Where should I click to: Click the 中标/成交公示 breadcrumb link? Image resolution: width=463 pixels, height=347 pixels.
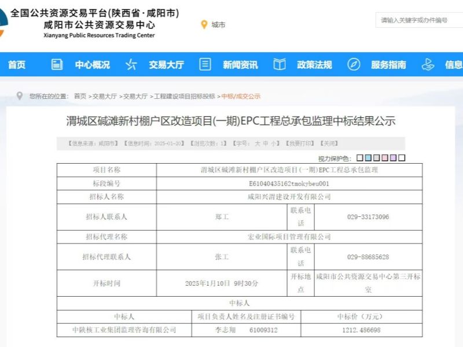click(241, 96)
